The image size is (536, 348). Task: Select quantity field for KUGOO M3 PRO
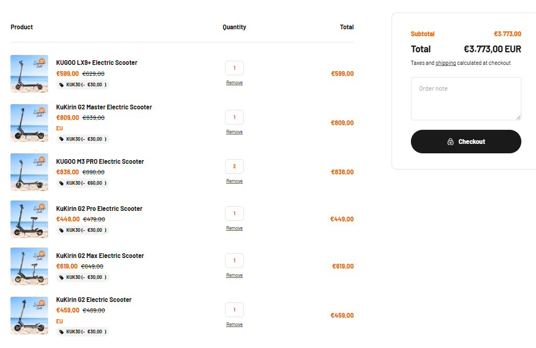click(x=234, y=166)
